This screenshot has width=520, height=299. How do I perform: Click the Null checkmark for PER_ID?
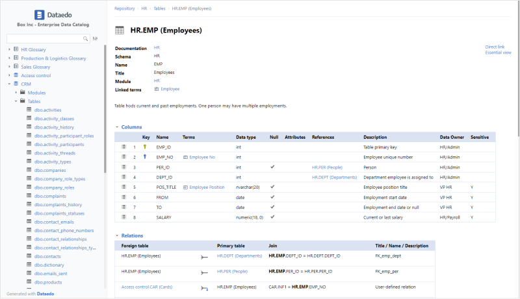click(x=272, y=167)
